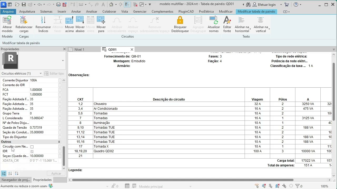Open Circuitos elétricos (1) dropdown

click(22, 73)
